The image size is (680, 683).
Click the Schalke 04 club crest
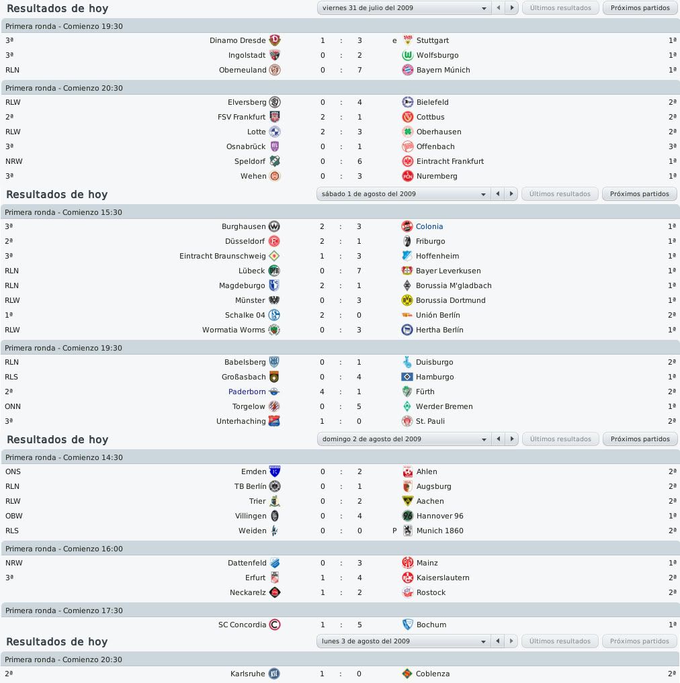click(273, 315)
